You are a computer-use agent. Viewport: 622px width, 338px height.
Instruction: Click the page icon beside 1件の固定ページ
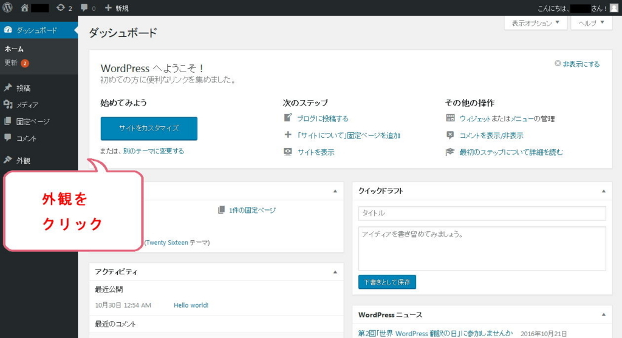click(x=221, y=209)
